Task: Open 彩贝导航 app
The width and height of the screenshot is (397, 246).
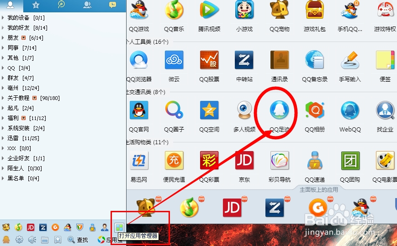Action: [x=280, y=160]
